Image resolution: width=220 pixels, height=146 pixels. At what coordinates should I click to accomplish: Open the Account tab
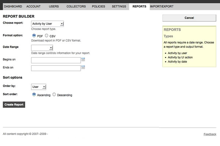(33, 7)
